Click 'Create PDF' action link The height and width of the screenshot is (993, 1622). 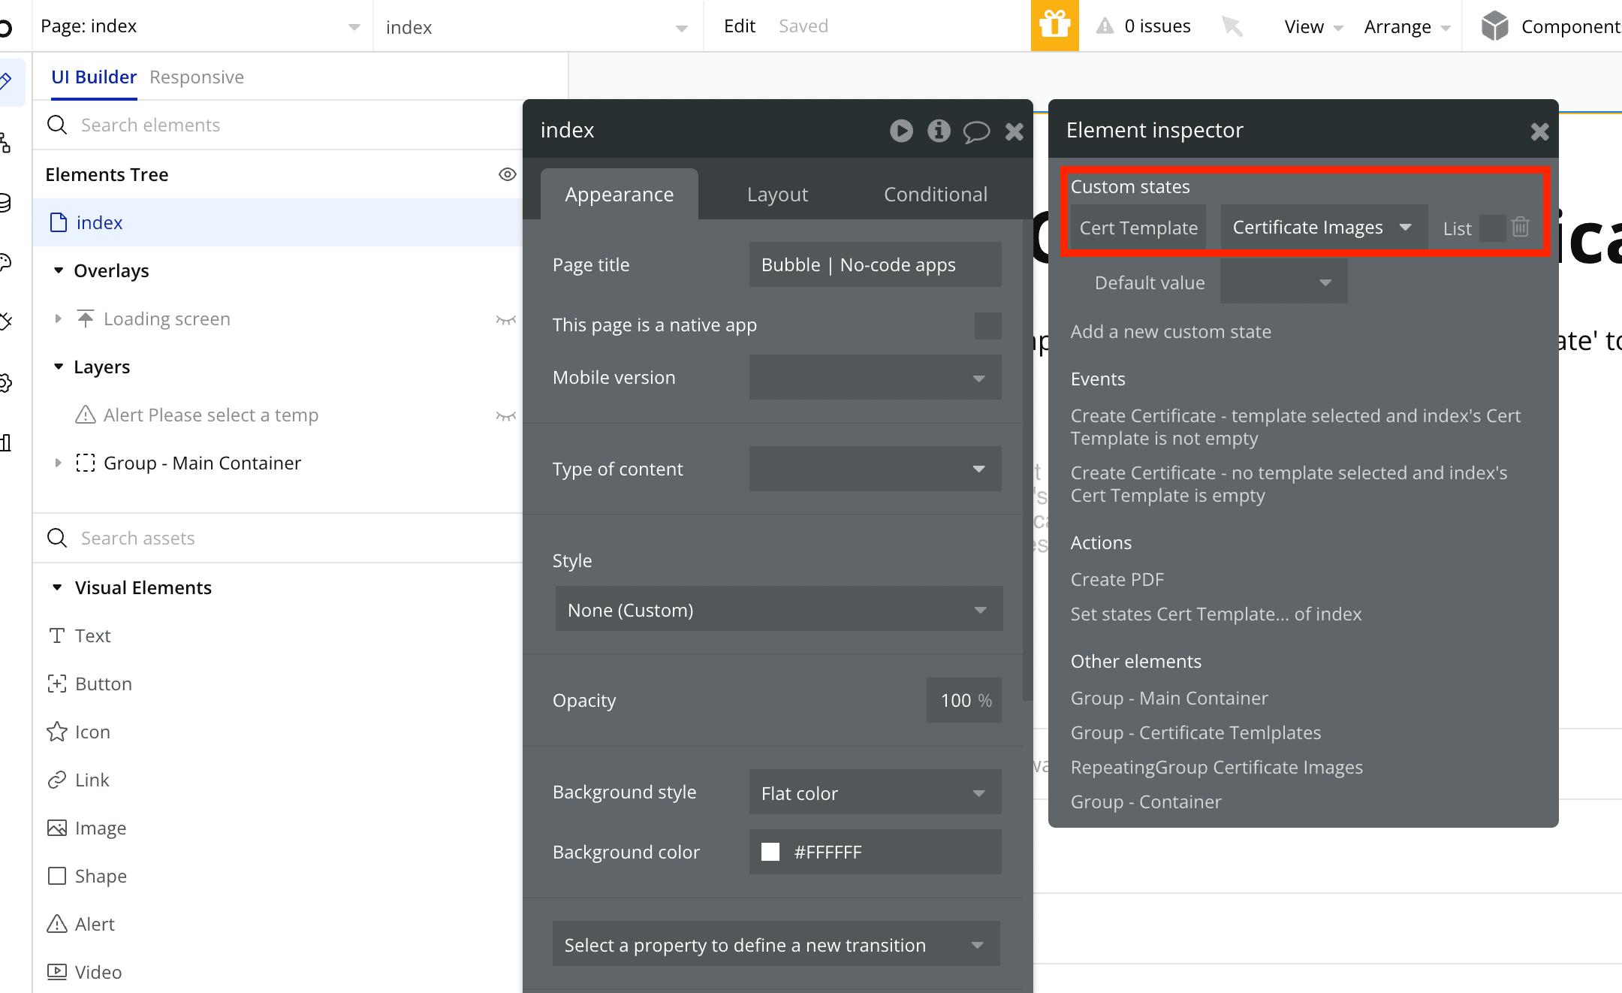click(x=1117, y=579)
